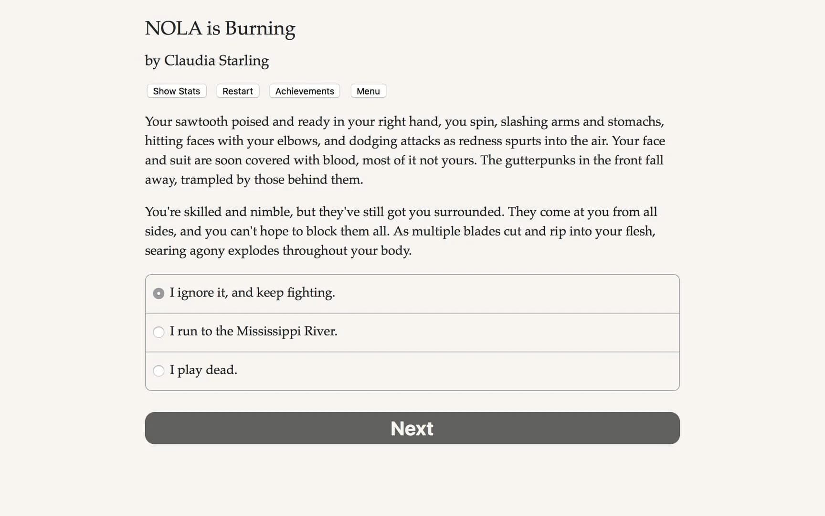Image resolution: width=825 pixels, height=516 pixels.
Task: Click the first paragraph of story text
Action: [404, 150]
